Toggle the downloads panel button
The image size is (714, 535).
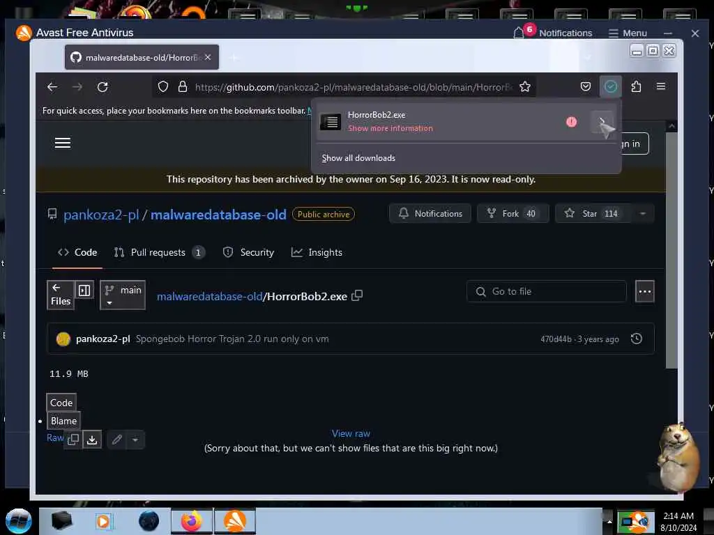click(611, 86)
